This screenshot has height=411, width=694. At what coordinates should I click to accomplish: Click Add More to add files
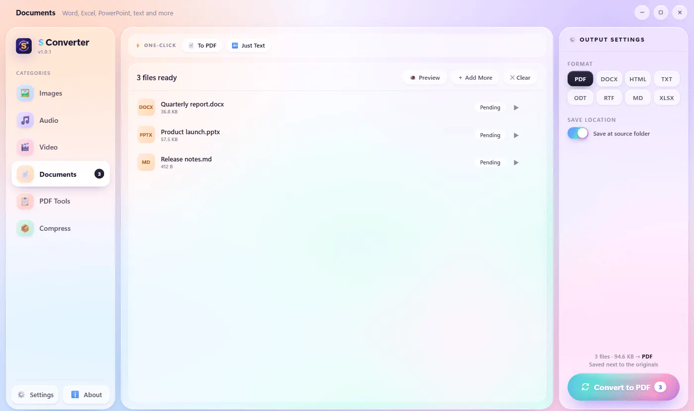(x=475, y=78)
